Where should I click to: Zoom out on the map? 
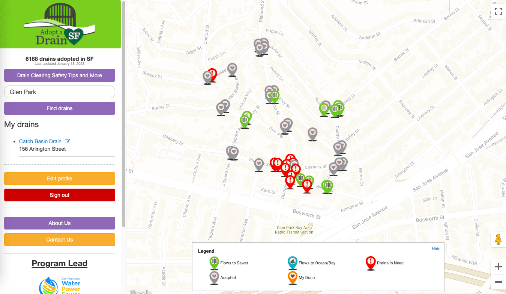[x=498, y=282]
